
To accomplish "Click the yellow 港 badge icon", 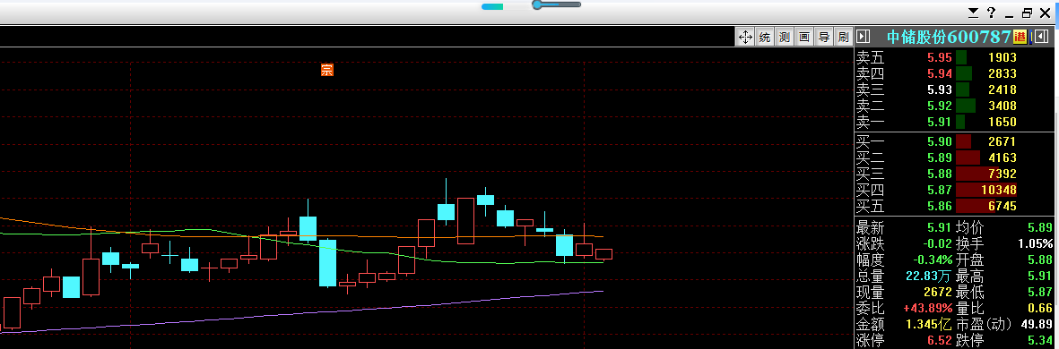I will point(1020,37).
